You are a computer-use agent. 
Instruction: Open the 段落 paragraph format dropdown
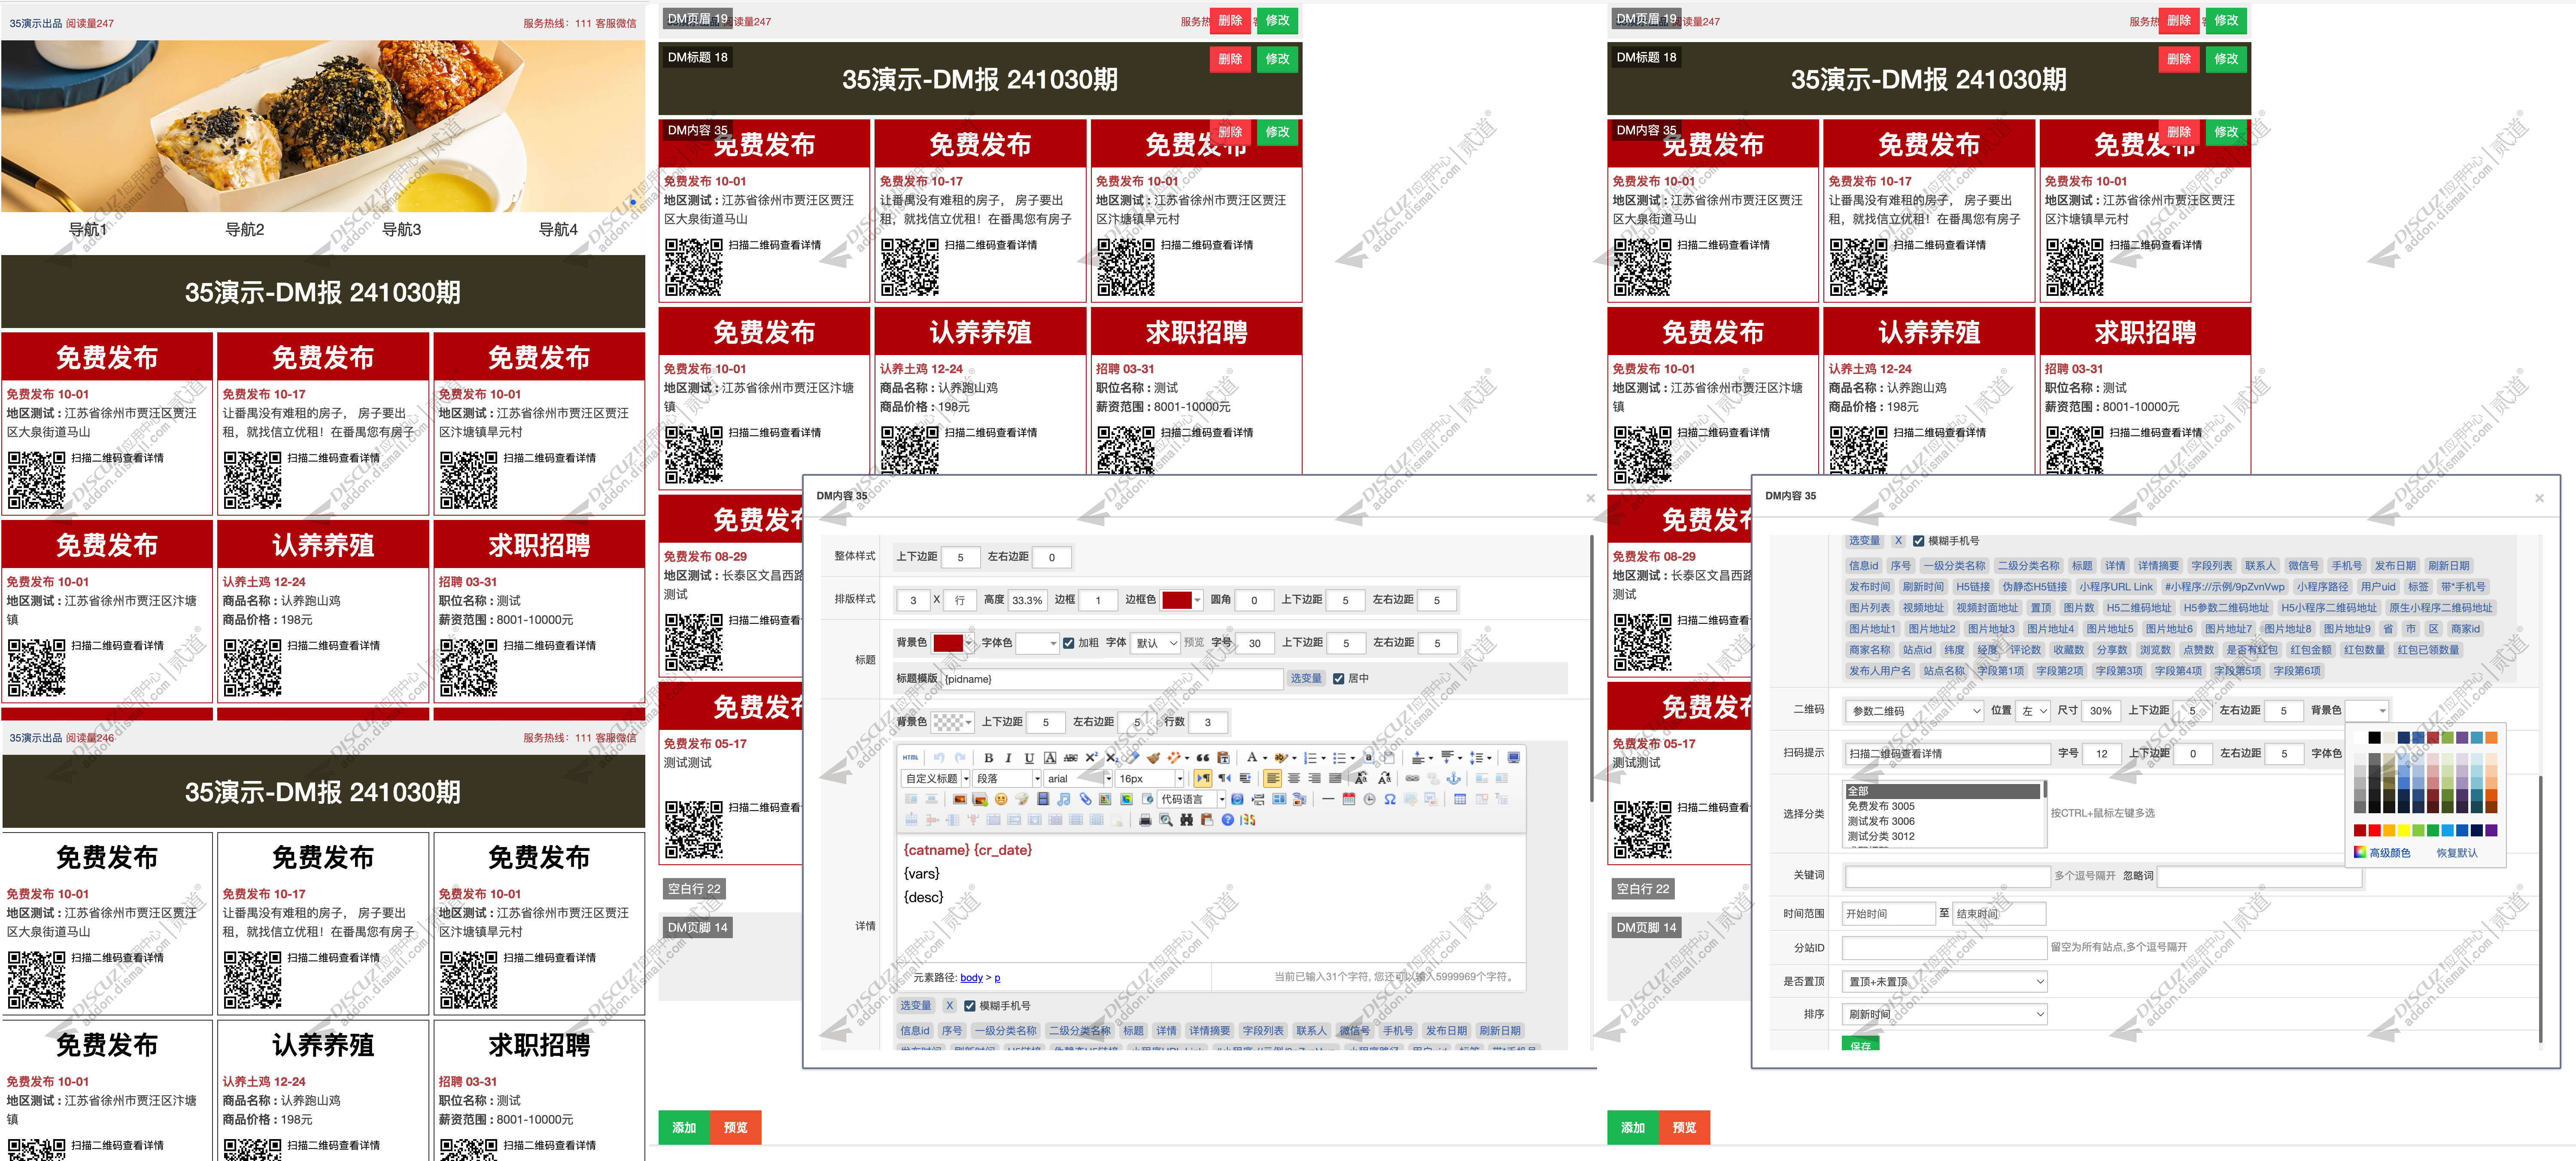pos(1007,778)
